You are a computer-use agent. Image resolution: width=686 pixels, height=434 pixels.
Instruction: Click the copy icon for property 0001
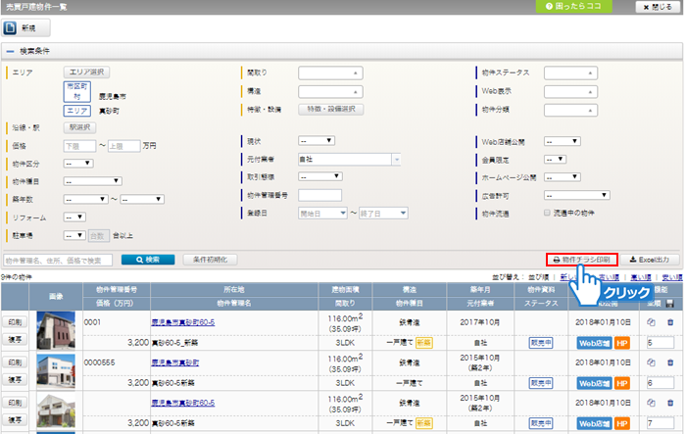coord(654,321)
